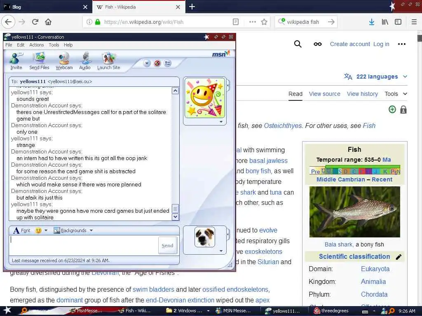
Task: Open threedegrees taskbar item
Action: (332, 311)
